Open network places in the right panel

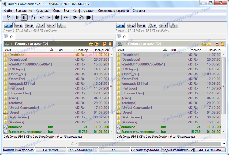(x=174, y=25)
